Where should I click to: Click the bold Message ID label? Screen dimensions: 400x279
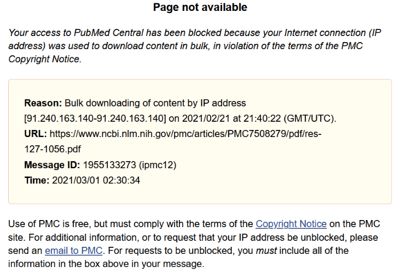pyautogui.click(x=52, y=165)
